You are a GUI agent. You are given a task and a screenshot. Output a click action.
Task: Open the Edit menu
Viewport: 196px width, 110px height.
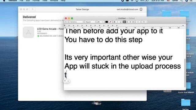click(28, 1)
